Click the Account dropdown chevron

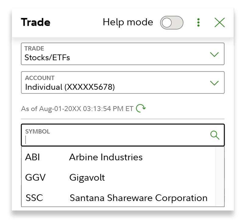[x=215, y=82]
